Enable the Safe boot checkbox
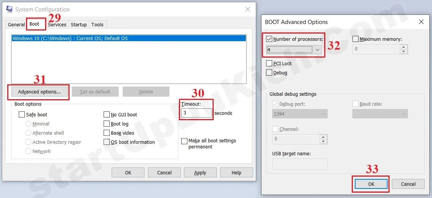The height and width of the screenshot is (198, 432). (x=22, y=114)
